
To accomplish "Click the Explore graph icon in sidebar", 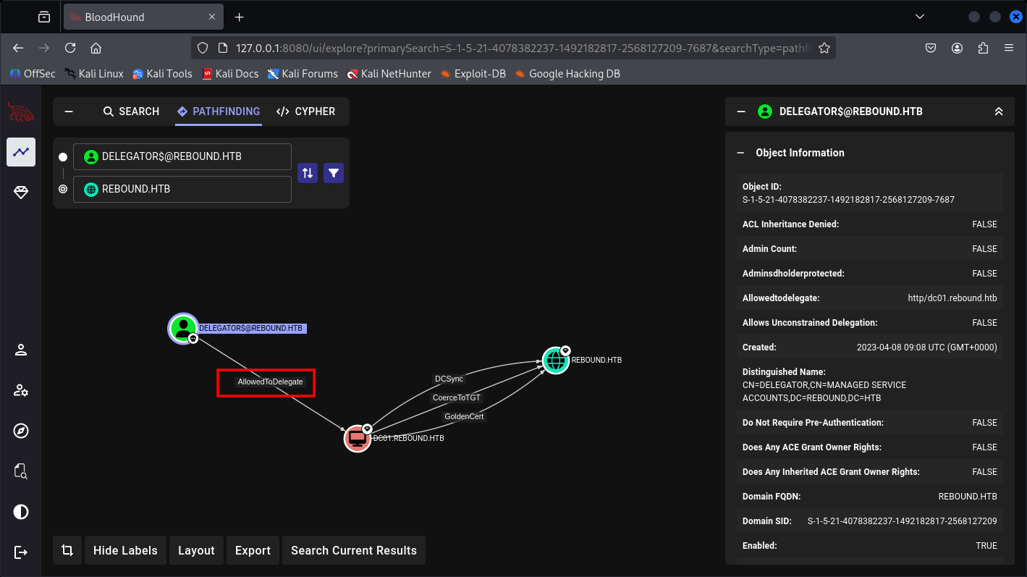I will pyautogui.click(x=21, y=152).
